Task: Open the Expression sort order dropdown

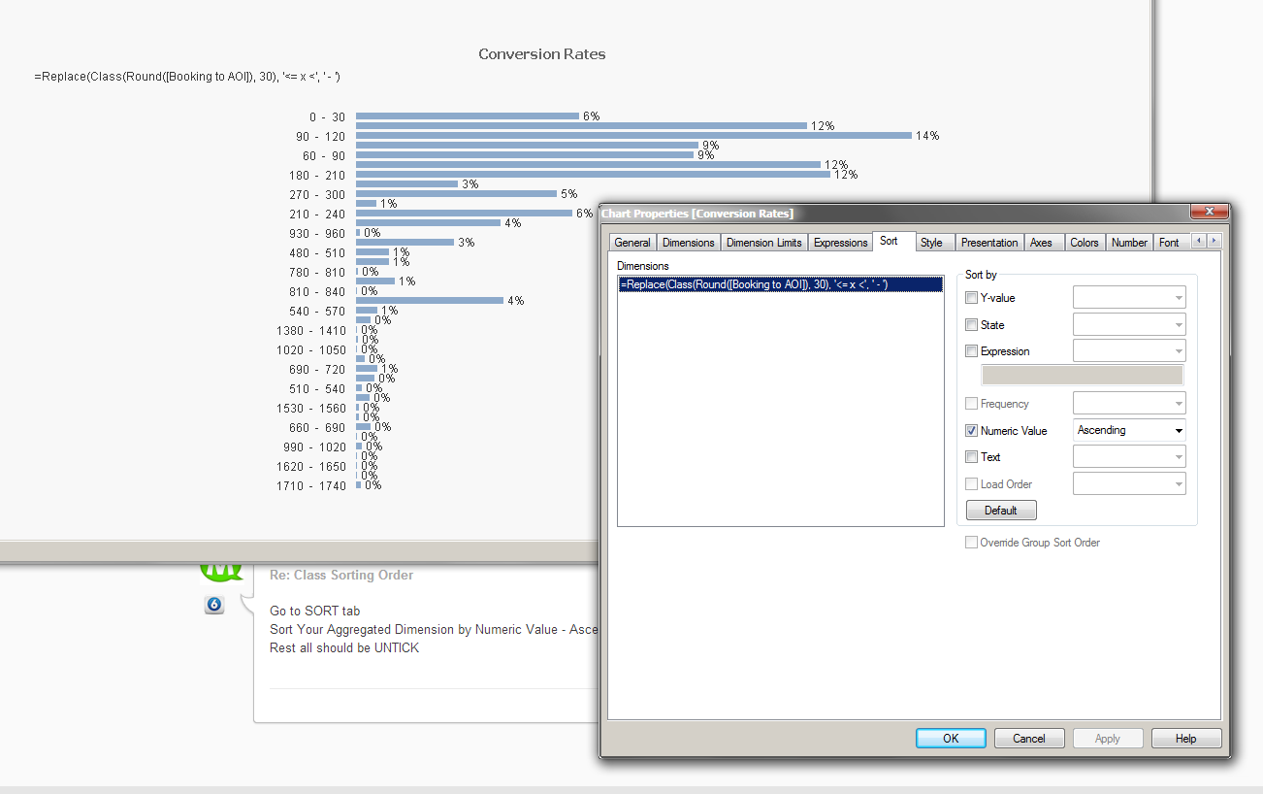Action: tap(1129, 350)
